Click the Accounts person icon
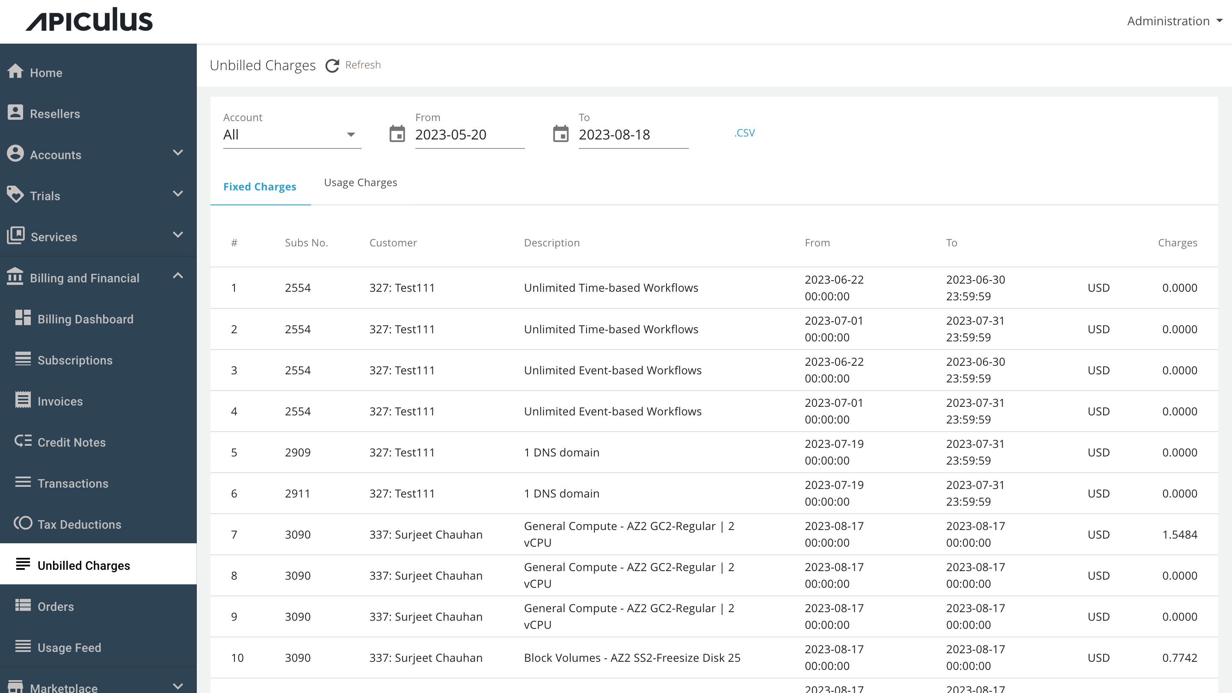Viewport: 1232px width, 693px height. pyautogui.click(x=15, y=154)
